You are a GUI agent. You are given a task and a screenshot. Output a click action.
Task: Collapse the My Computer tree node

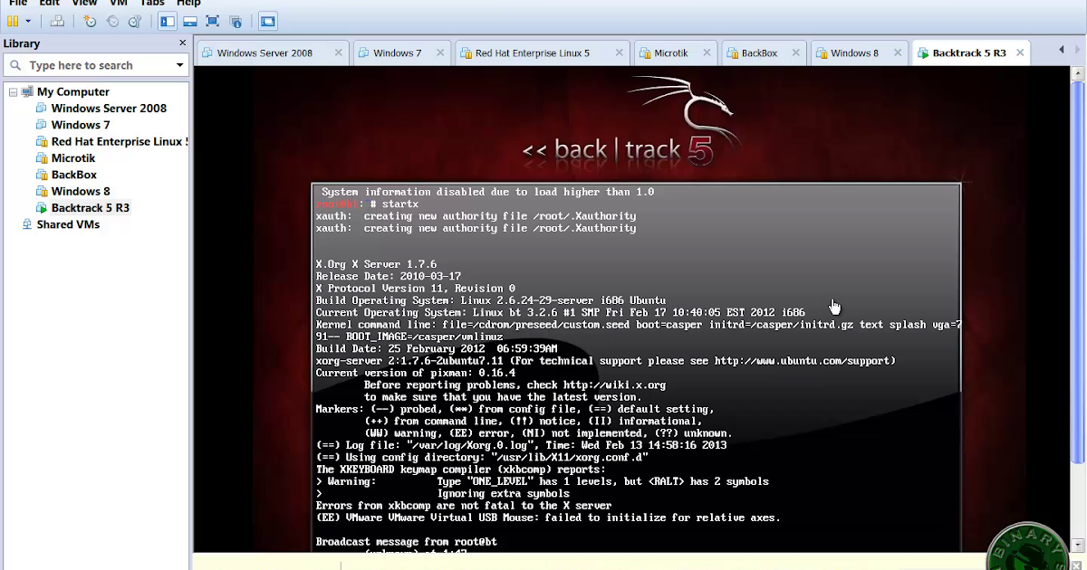coord(13,91)
